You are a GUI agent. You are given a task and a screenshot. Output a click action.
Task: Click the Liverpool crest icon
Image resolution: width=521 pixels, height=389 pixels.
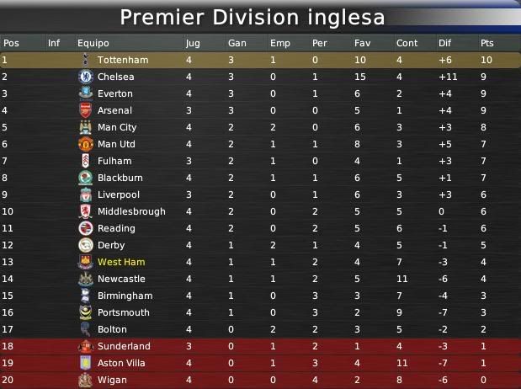pyautogui.click(x=86, y=194)
